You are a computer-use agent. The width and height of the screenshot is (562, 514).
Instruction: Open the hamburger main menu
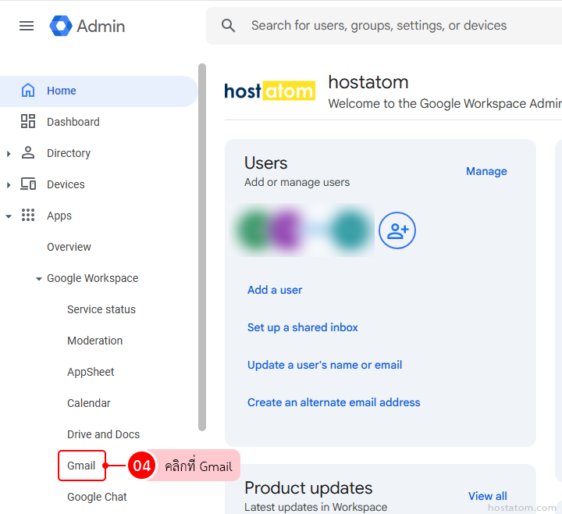pos(27,26)
